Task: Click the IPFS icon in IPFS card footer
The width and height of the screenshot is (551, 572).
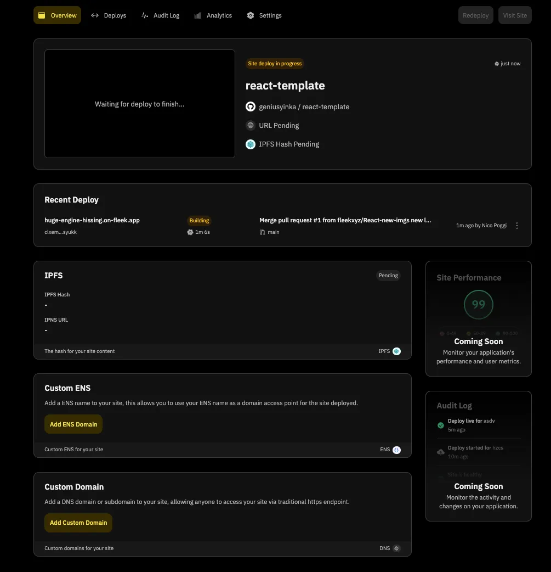Action: [x=396, y=351]
